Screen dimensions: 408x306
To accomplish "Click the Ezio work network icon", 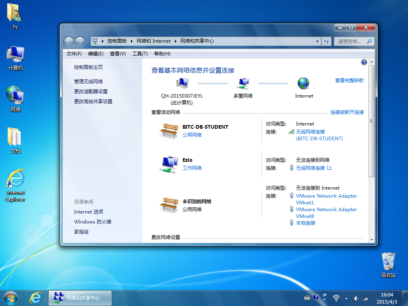I will coord(169,165).
